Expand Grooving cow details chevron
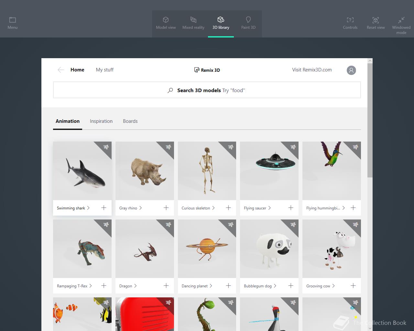414x331 pixels. pos(333,286)
